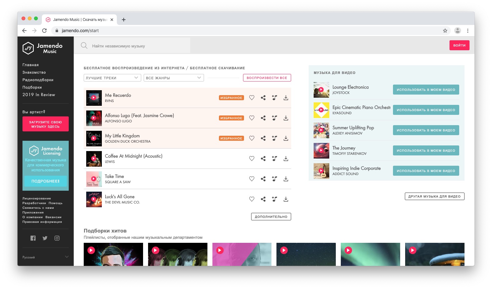Add Alfonso Lugo track to playlist
Viewport: 492px width, 289px height.
click(x=274, y=118)
